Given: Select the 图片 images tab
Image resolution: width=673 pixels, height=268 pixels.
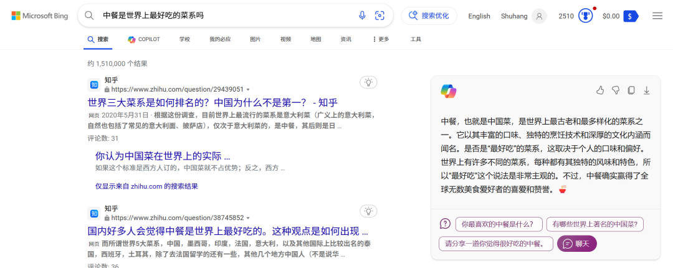Looking at the screenshot, I should point(255,39).
